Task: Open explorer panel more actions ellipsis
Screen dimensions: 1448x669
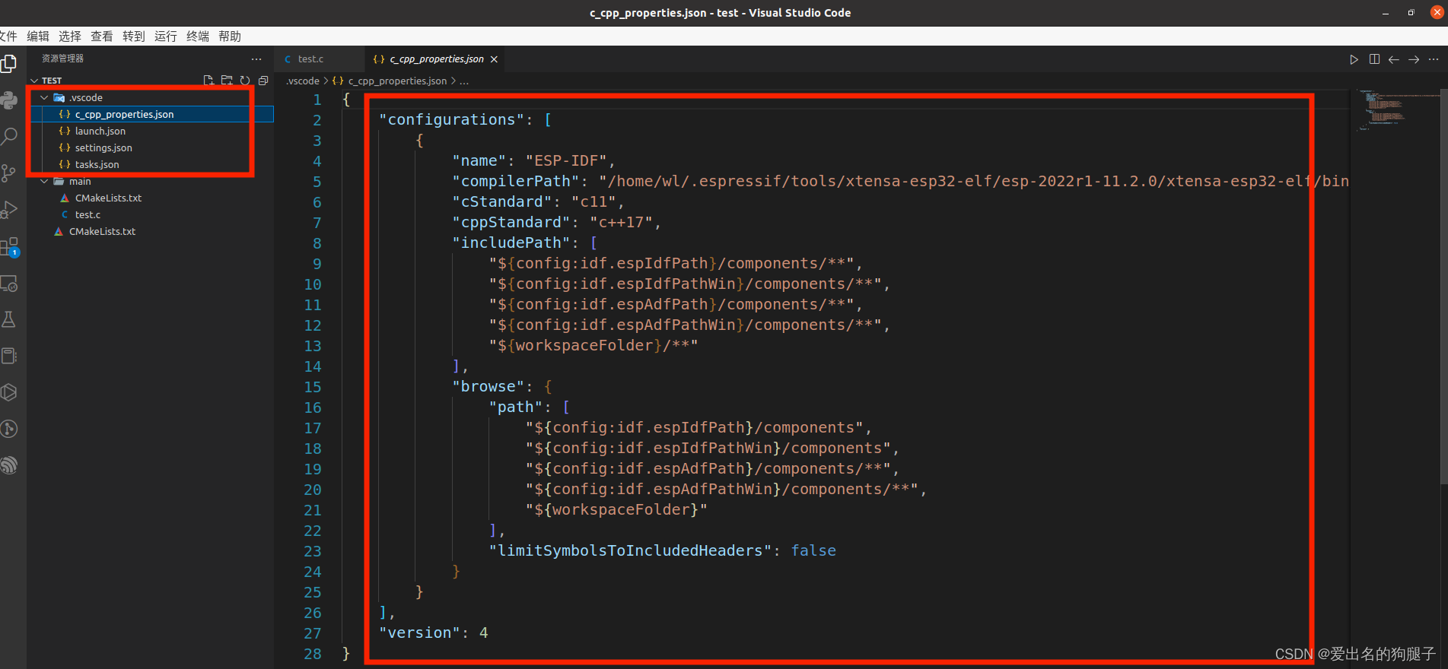Action: (256, 59)
